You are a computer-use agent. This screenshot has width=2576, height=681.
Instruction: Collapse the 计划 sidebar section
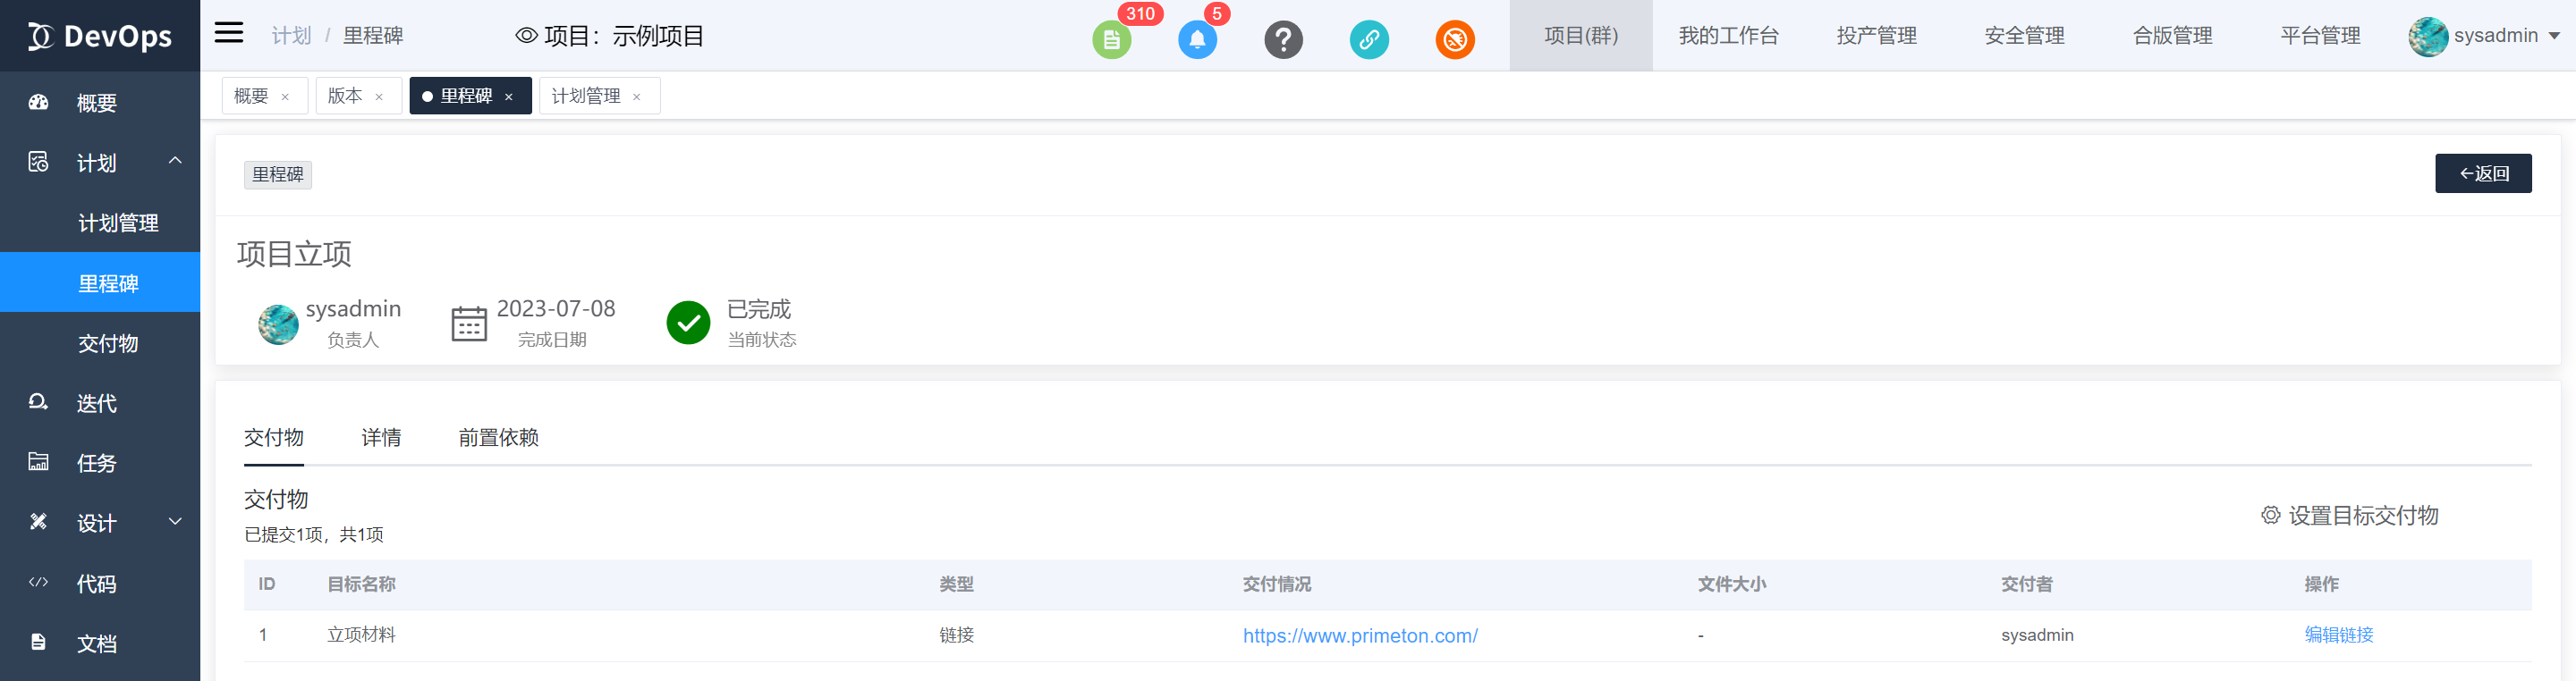(x=175, y=162)
